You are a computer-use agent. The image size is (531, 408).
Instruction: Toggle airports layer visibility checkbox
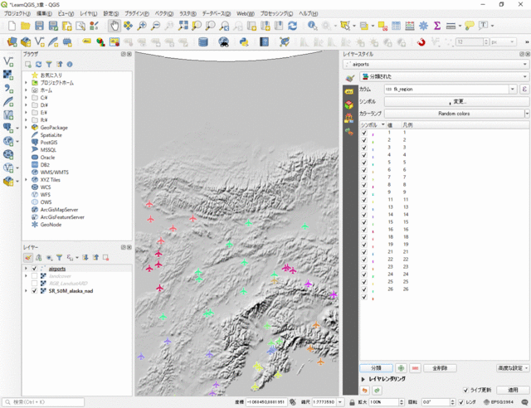tap(34, 269)
